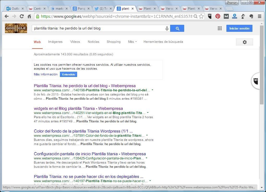Click the scrollbar down arrow
The image size is (266, 192).
(261, 187)
